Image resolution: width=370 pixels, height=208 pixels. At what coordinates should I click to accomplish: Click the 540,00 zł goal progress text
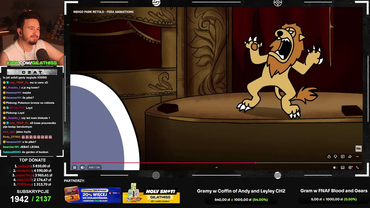(241, 200)
